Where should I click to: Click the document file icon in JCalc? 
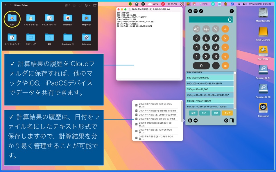(190, 120)
